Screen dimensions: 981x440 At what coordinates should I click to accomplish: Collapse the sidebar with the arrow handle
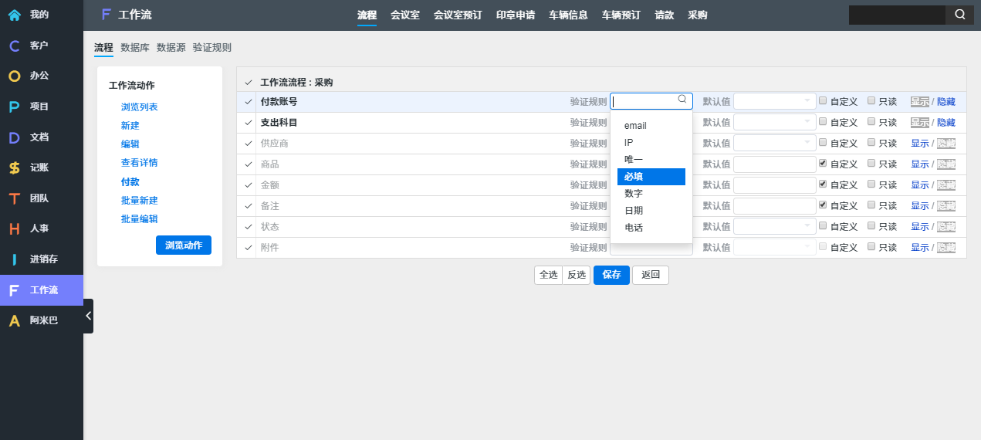pos(88,316)
